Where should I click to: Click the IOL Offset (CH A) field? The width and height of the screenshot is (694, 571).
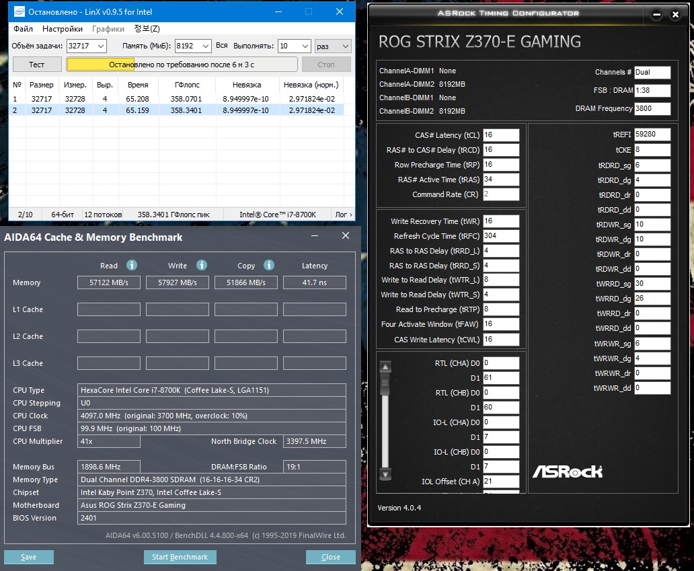click(501, 481)
